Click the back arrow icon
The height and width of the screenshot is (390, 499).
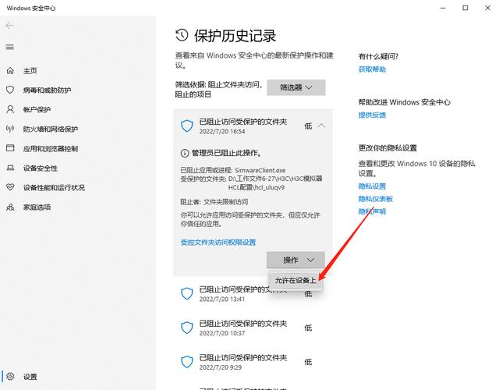10,26
